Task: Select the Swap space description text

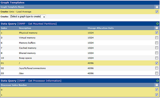Action: tap(25, 58)
